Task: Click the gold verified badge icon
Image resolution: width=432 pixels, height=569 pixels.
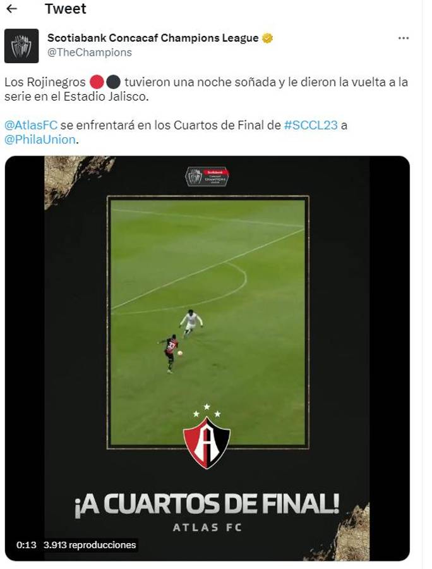Action: point(267,38)
